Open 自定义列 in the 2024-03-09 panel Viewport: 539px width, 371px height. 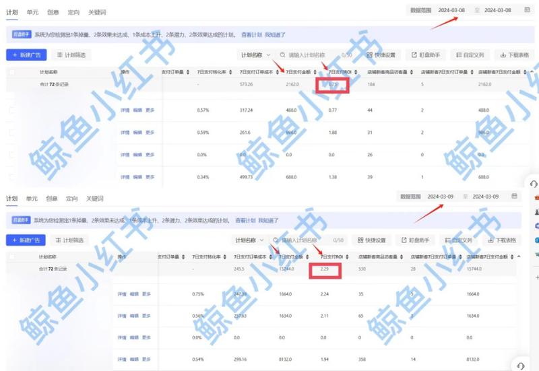(459, 240)
